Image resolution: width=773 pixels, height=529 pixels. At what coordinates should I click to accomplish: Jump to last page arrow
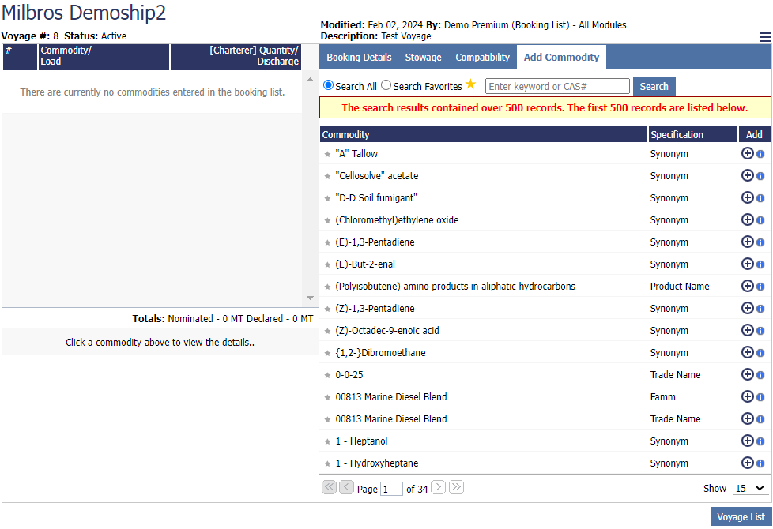(456, 488)
